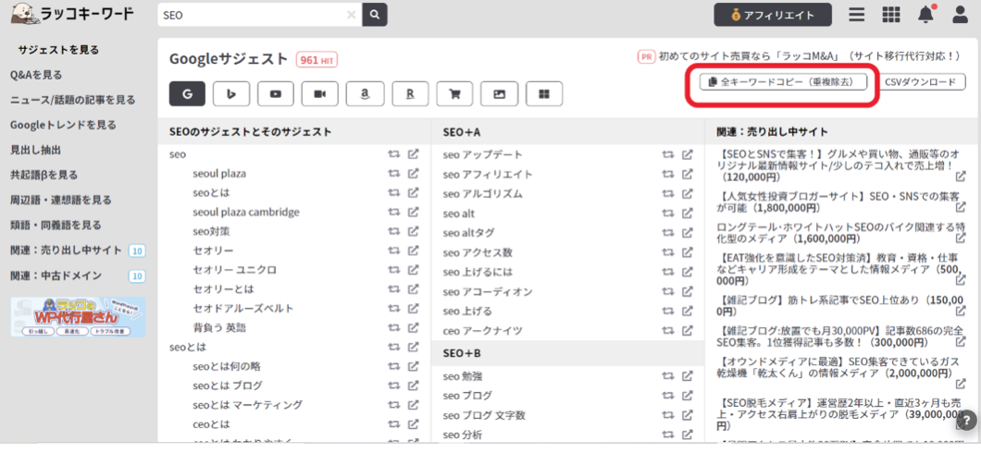Click the アフィリエイト button

[x=772, y=15]
